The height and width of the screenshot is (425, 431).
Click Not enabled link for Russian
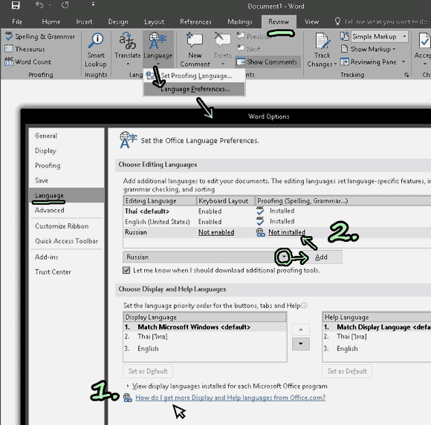216,232
